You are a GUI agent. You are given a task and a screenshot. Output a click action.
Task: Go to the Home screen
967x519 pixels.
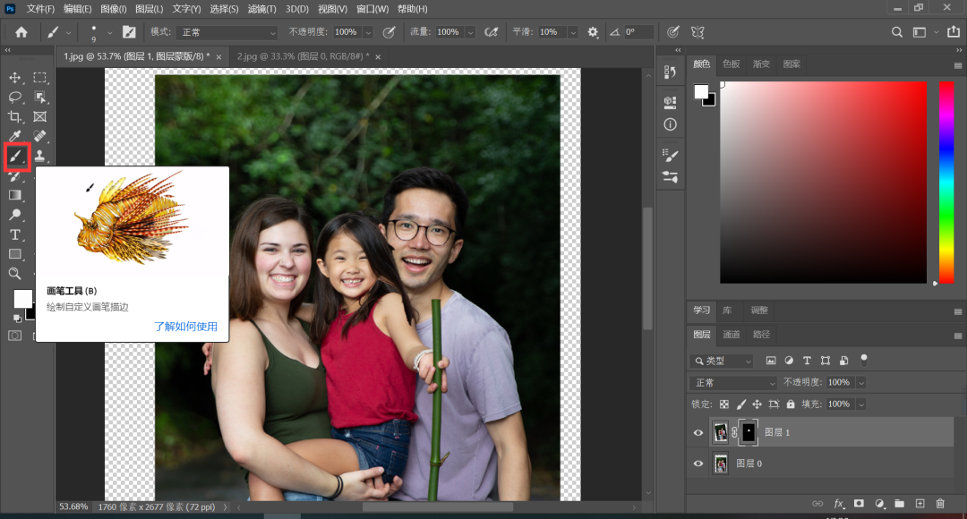[x=21, y=32]
